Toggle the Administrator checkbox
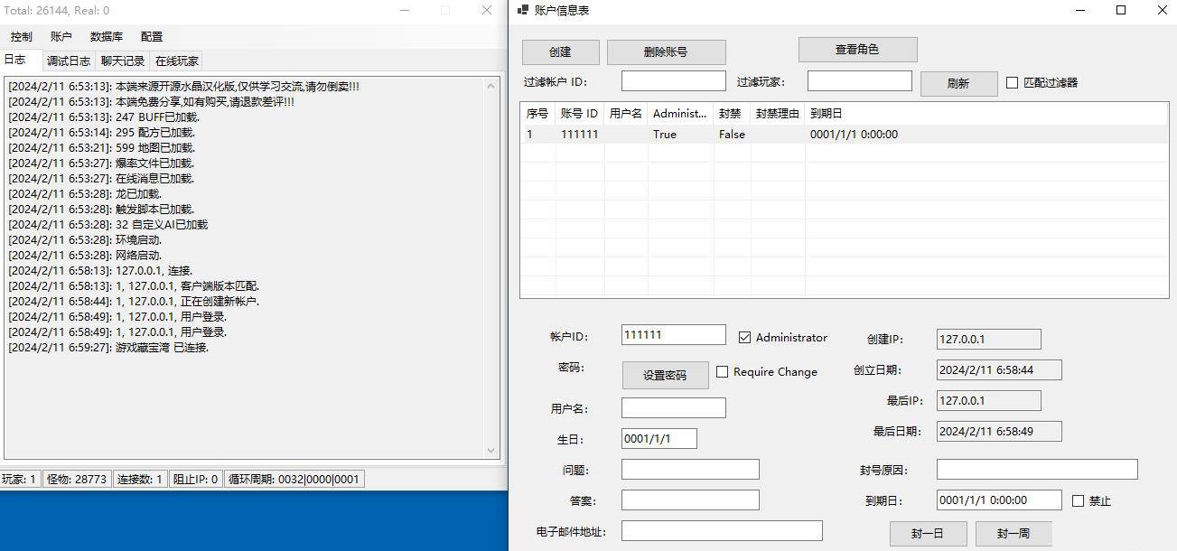Screen dimensions: 1177x551 pyautogui.click(x=744, y=338)
